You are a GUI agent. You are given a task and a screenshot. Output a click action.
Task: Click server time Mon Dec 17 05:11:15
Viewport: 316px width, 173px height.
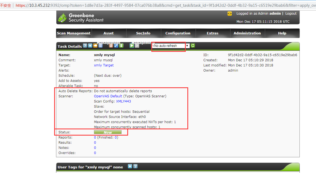pos(263,22)
